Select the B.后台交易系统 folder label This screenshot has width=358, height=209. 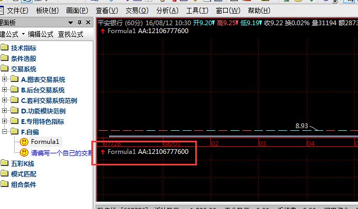pyautogui.click(x=43, y=90)
